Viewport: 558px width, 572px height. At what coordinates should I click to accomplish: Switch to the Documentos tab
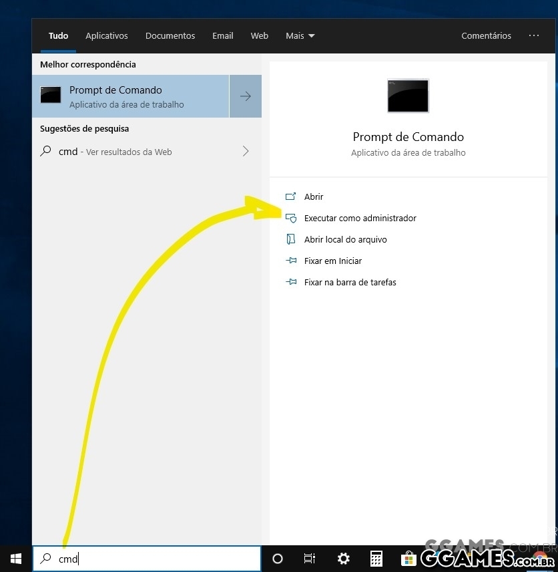170,35
